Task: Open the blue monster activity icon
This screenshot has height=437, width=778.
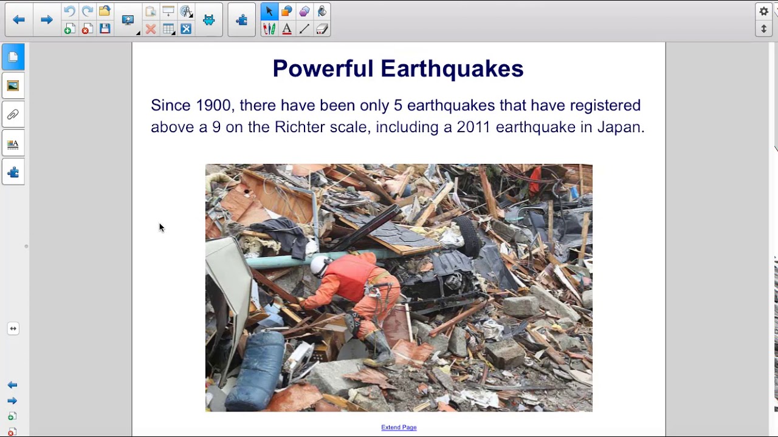Action: pyautogui.click(x=208, y=20)
